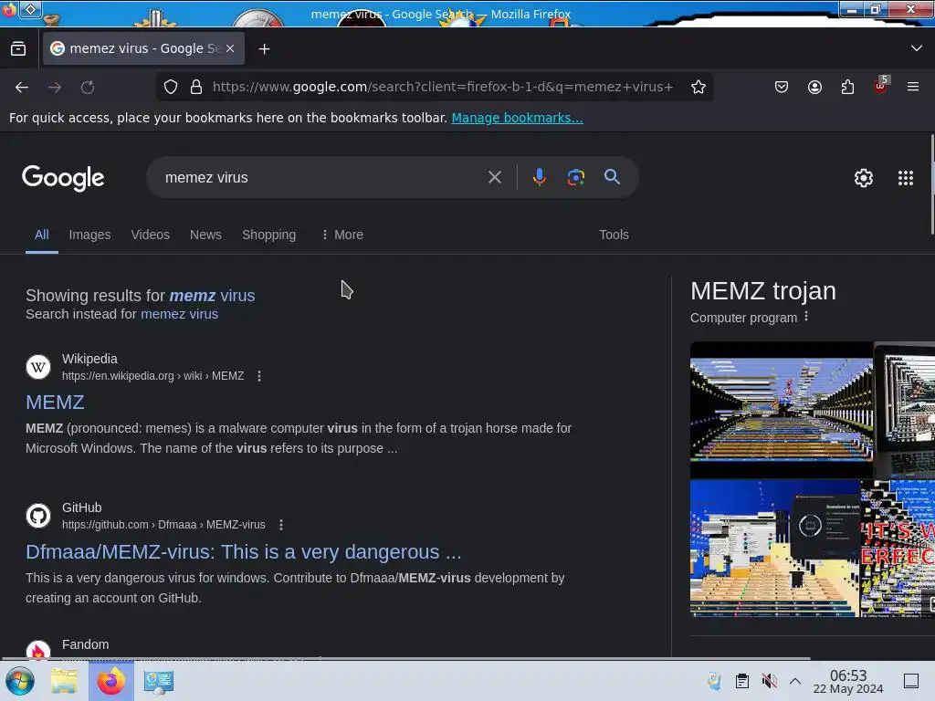
Task: Go back one page
Action: [22, 87]
